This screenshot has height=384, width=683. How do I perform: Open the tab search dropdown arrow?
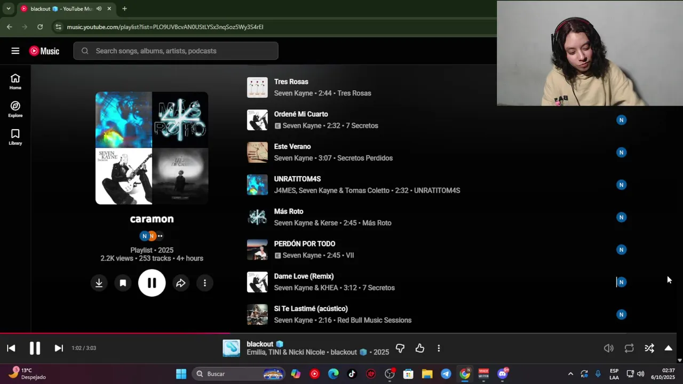(8, 9)
